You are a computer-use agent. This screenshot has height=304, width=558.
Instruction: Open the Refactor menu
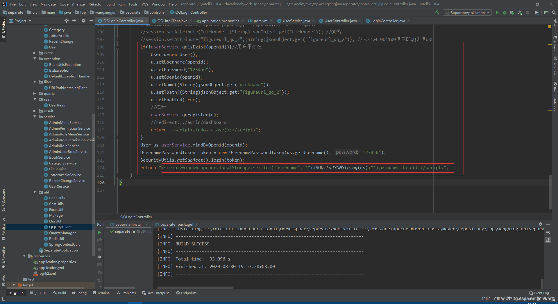(x=96, y=4)
